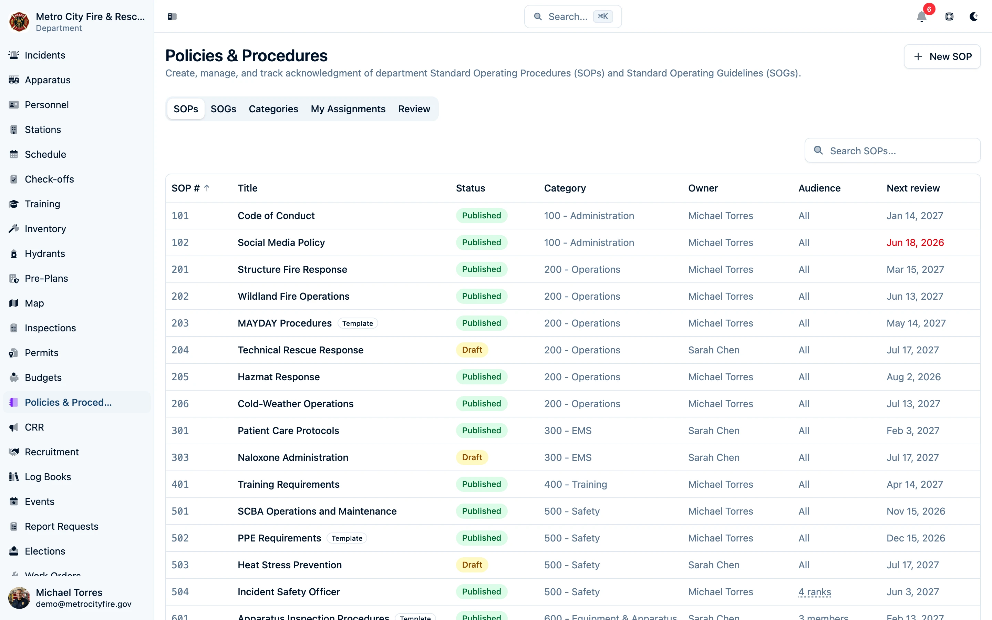The image size is (992, 620).
Task: Switch to the SOPs tab
Action: pyautogui.click(x=186, y=108)
